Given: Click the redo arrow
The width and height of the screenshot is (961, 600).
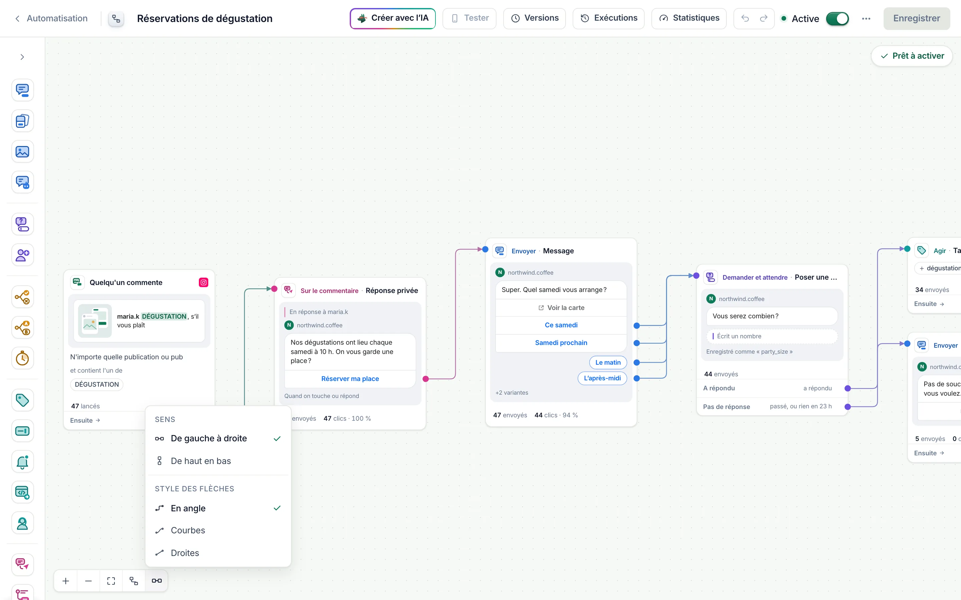Looking at the screenshot, I should point(764,18).
